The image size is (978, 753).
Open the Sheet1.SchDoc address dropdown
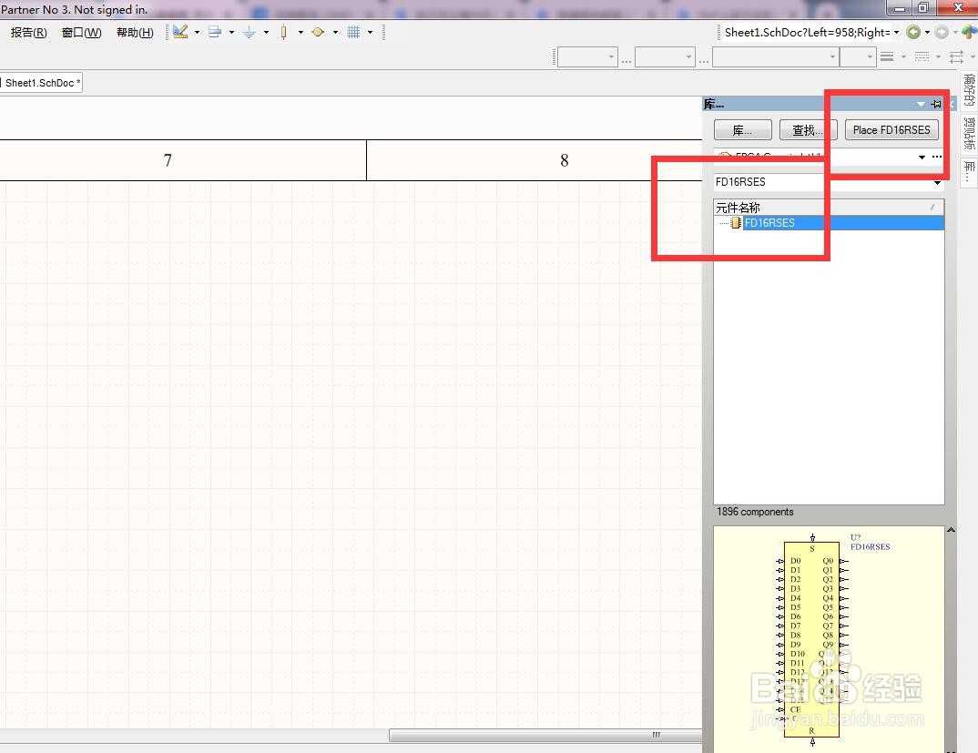[896, 32]
